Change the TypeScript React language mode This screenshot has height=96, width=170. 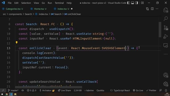click(x=120, y=90)
